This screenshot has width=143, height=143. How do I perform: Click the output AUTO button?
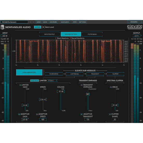[x=136, y=36]
